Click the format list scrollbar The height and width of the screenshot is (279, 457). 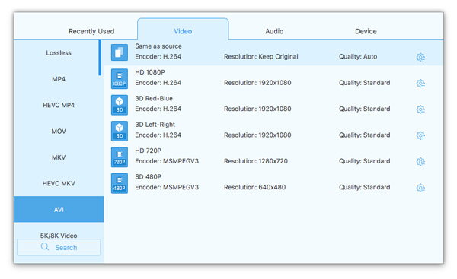point(100,58)
